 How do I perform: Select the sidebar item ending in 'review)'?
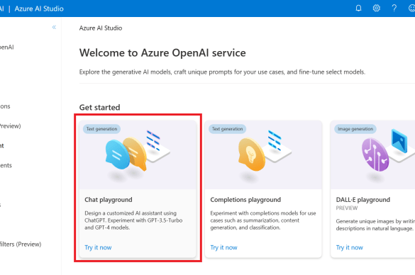11,126
